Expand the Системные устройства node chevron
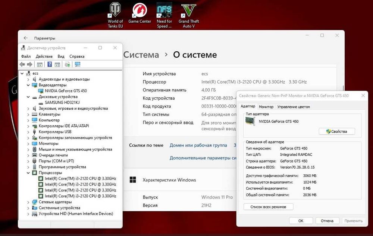This screenshot has height=236, width=373. (28, 208)
